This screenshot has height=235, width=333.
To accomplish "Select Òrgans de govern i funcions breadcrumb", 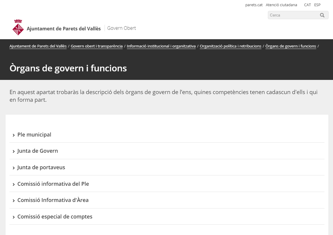I will click(291, 46).
